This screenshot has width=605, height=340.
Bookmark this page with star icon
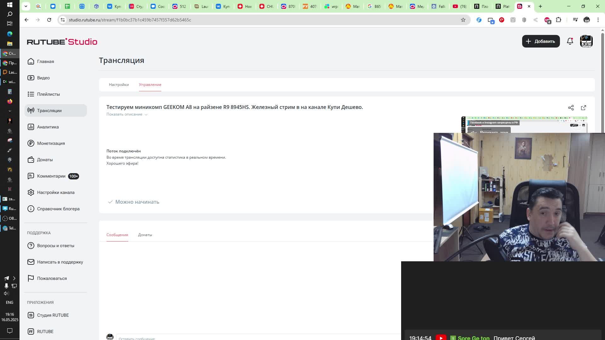click(x=463, y=20)
